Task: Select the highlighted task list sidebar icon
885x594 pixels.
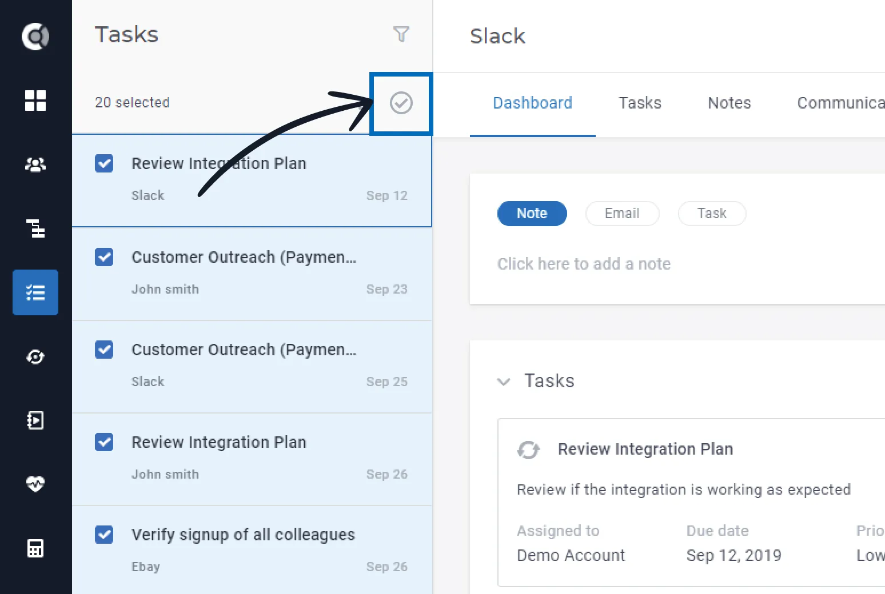Action: (35, 292)
